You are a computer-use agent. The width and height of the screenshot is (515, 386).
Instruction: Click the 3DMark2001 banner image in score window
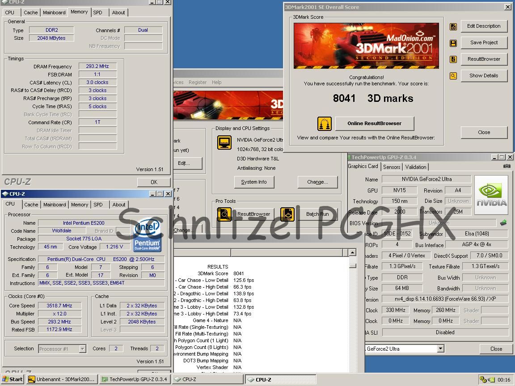pos(366,46)
